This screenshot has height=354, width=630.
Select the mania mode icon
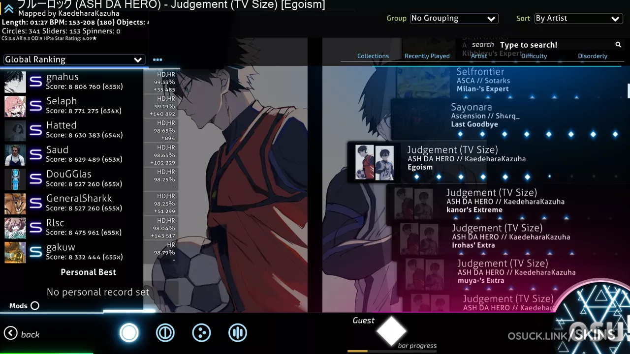point(238,333)
